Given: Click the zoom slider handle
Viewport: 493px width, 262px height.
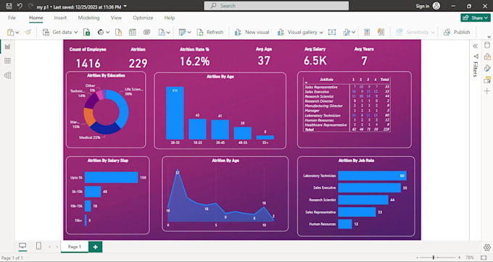Looking at the screenshot, I should click(434, 258).
